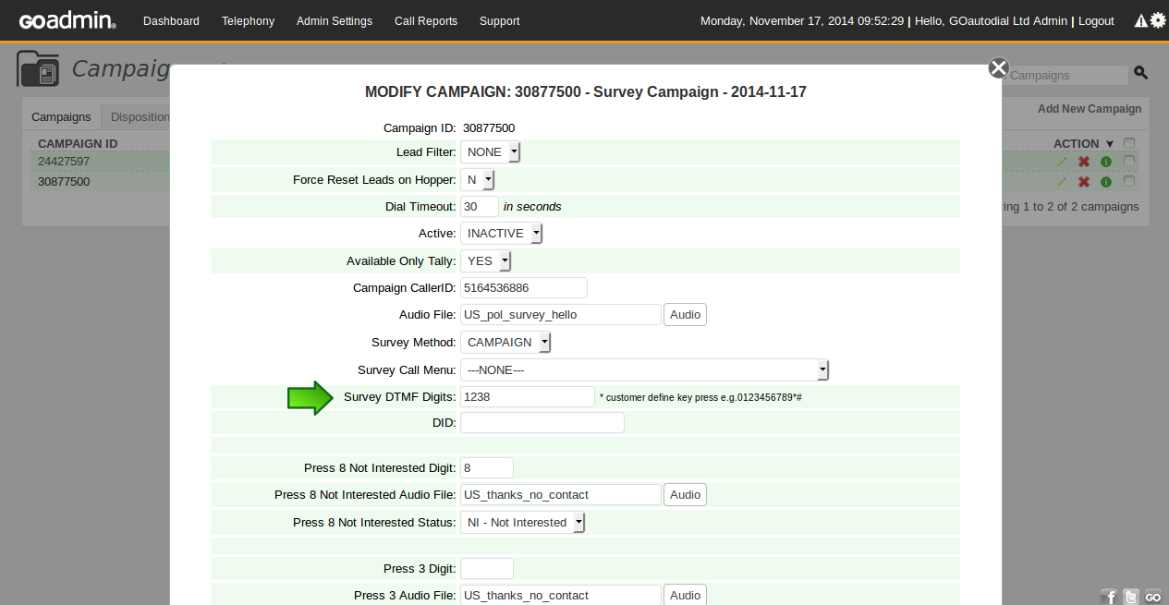Click the Survey DTMF Digits field

pyautogui.click(x=528, y=396)
